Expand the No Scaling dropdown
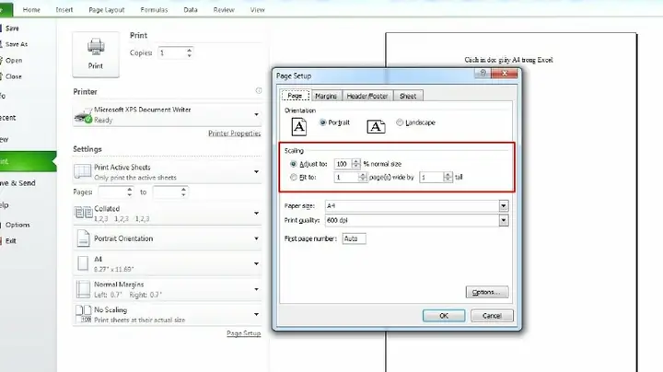 click(256, 315)
